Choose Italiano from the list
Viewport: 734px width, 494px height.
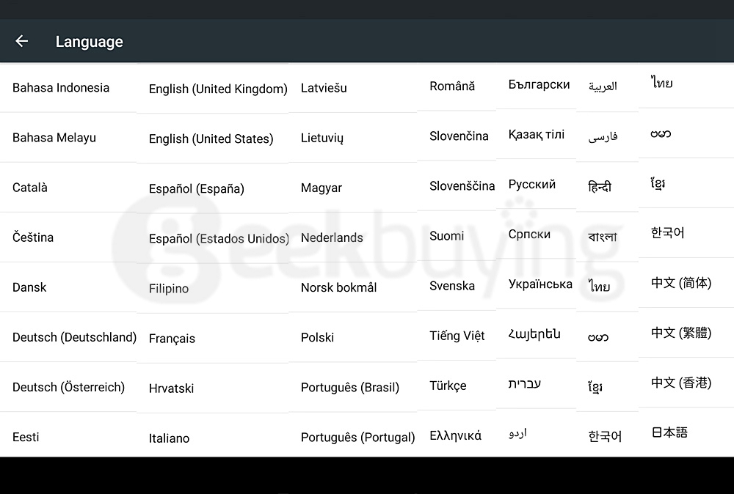click(x=169, y=438)
